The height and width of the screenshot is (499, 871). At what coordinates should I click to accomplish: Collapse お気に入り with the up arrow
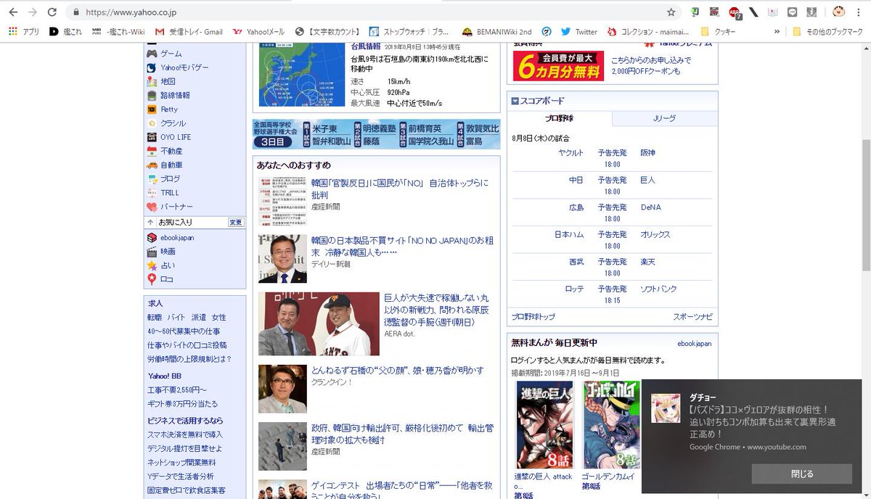click(x=150, y=222)
